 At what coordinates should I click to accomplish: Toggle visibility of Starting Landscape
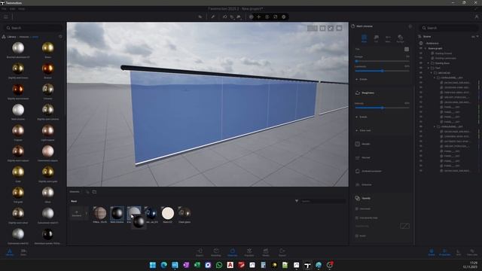pos(420,58)
